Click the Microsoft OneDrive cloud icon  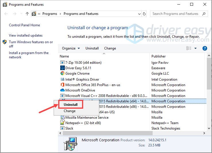[63, 90]
